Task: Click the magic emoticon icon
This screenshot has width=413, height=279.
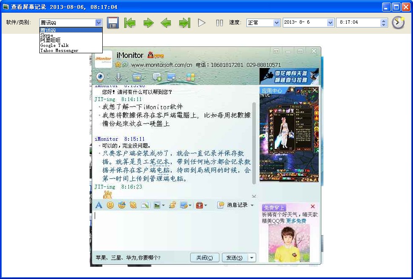Action: point(122,205)
